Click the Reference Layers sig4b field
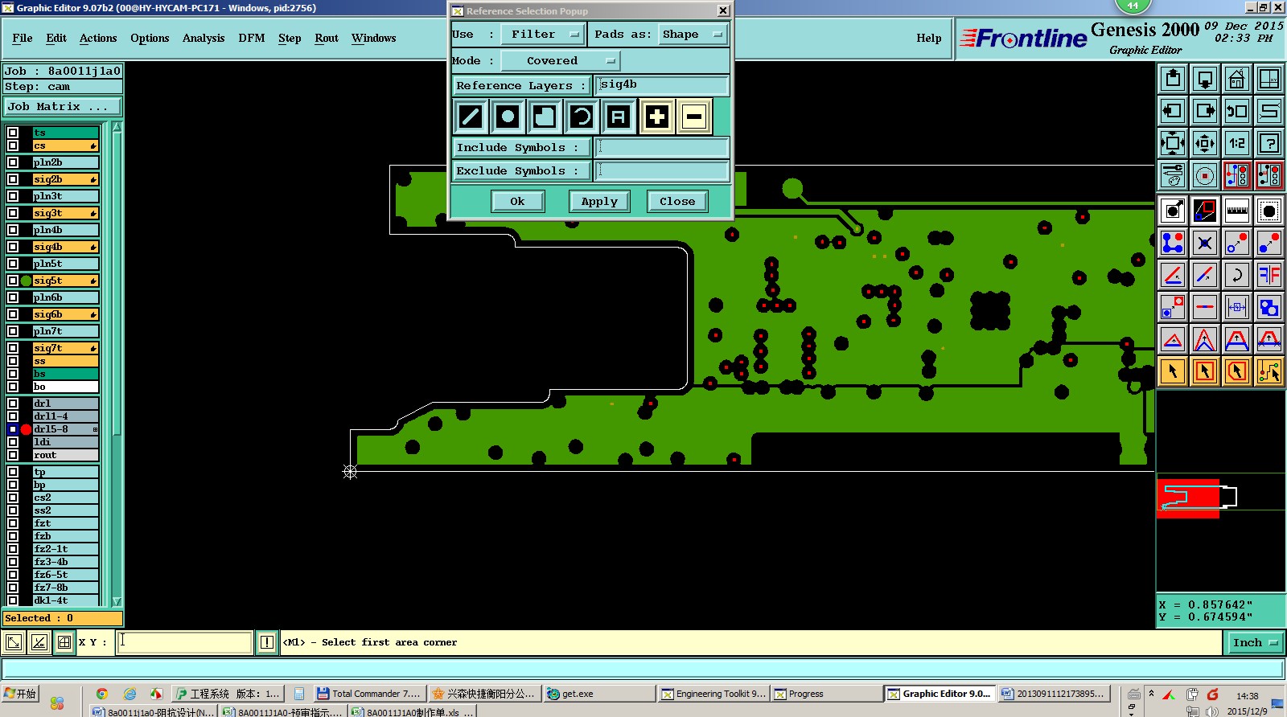 (662, 85)
